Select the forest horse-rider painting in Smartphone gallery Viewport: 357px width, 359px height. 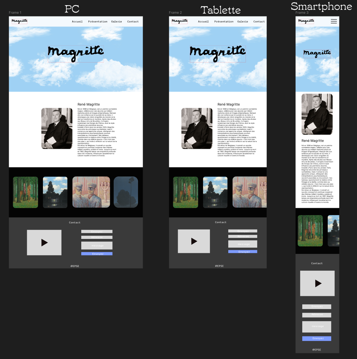[x=310, y=231]
